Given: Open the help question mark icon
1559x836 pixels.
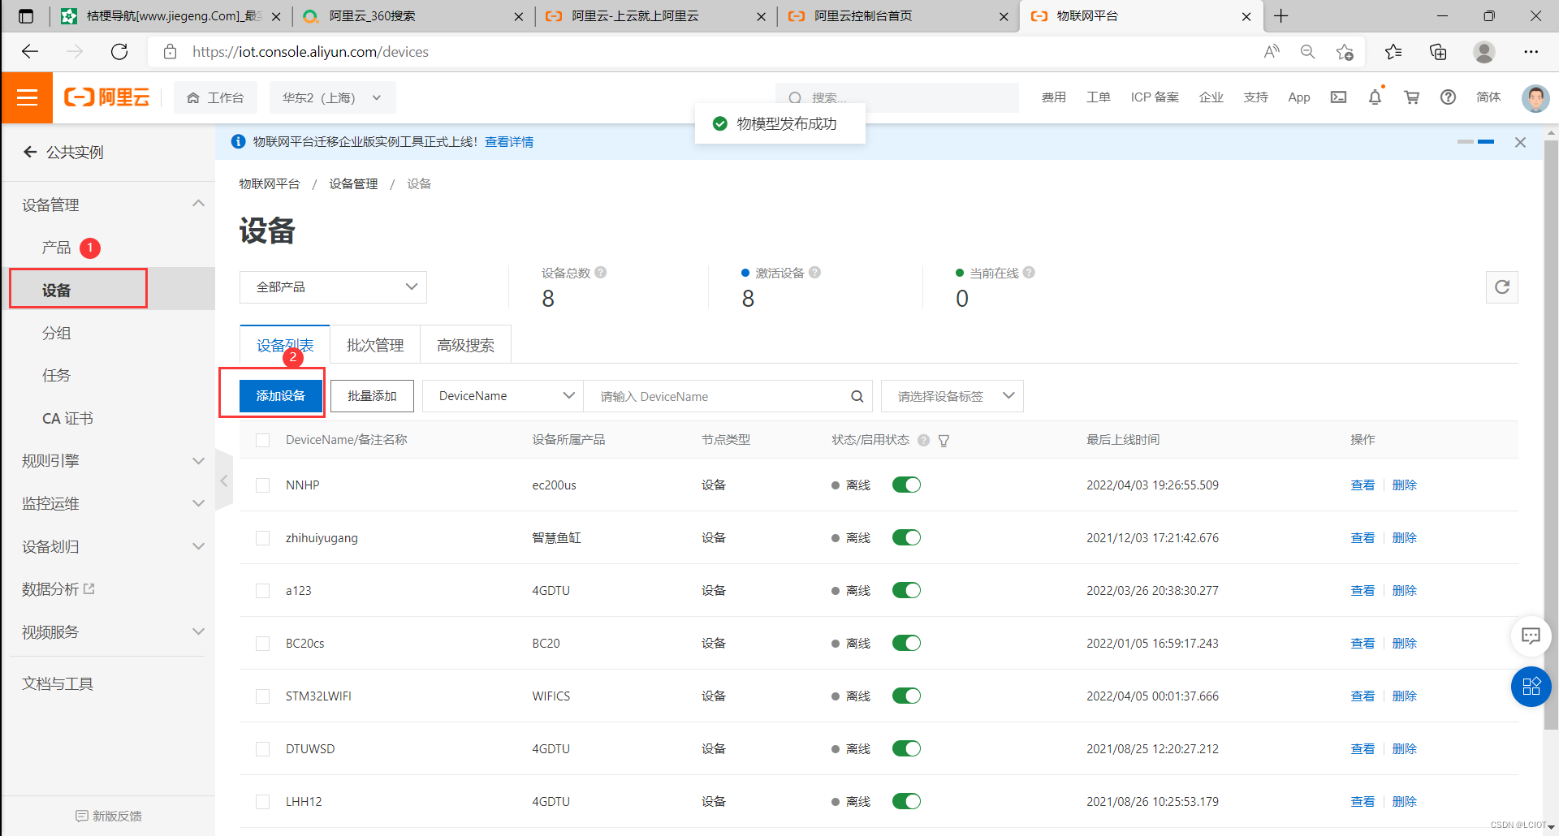Looking at the screenshot, I should pyautogui.click(x=1448, y=97).
